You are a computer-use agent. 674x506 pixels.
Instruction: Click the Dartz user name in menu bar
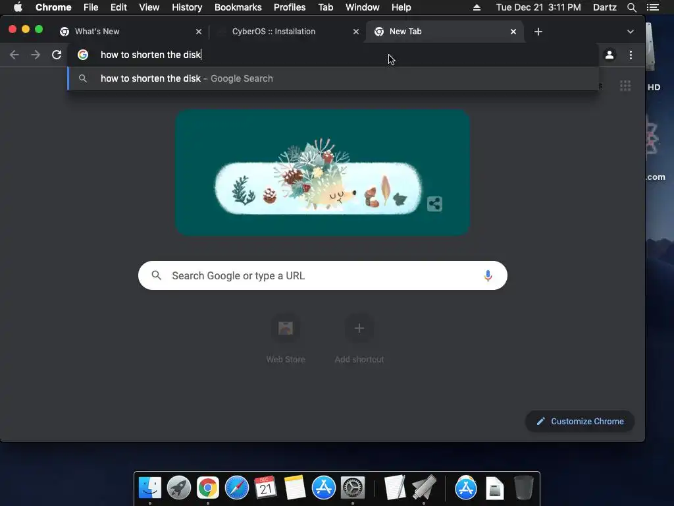point(605,7)
